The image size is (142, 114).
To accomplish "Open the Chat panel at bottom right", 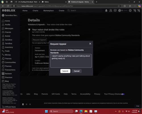I will click(x=138, y=106).
